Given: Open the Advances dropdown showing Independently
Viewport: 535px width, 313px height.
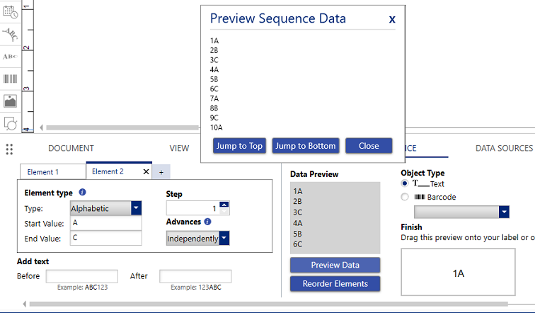Looking at the screenshot, I should click(x=224, y=239).
